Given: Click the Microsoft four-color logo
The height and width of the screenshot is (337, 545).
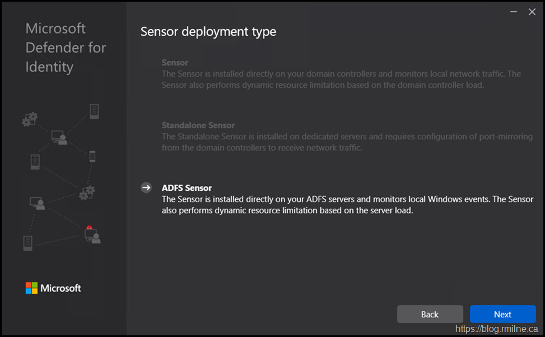Looking at the screenshot, I should (31, 288).
